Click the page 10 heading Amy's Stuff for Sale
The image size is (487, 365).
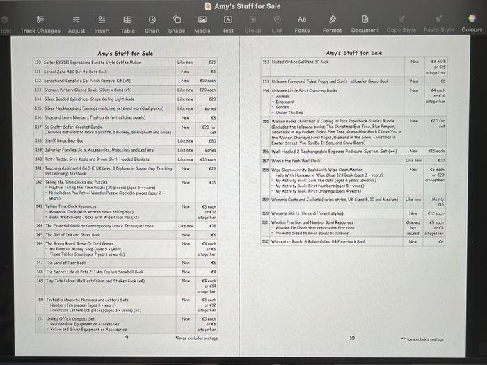354,53
